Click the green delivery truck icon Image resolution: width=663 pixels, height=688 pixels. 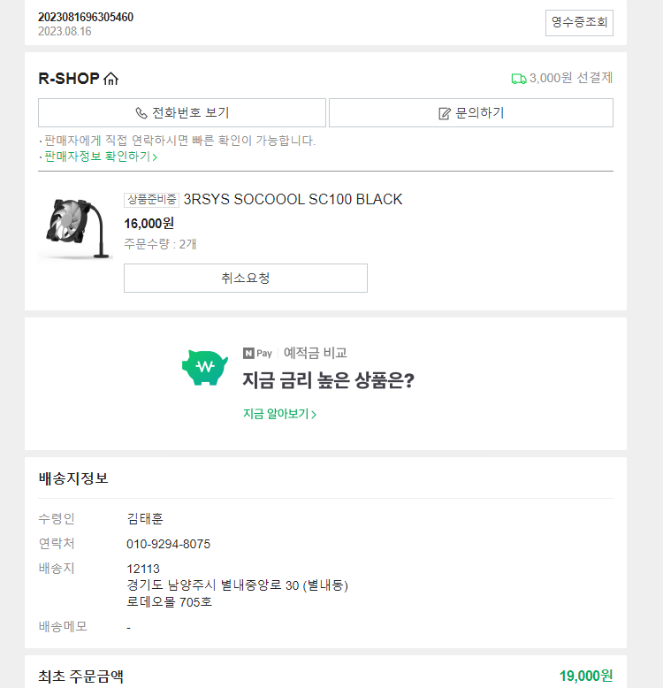(x=519, y=79)
